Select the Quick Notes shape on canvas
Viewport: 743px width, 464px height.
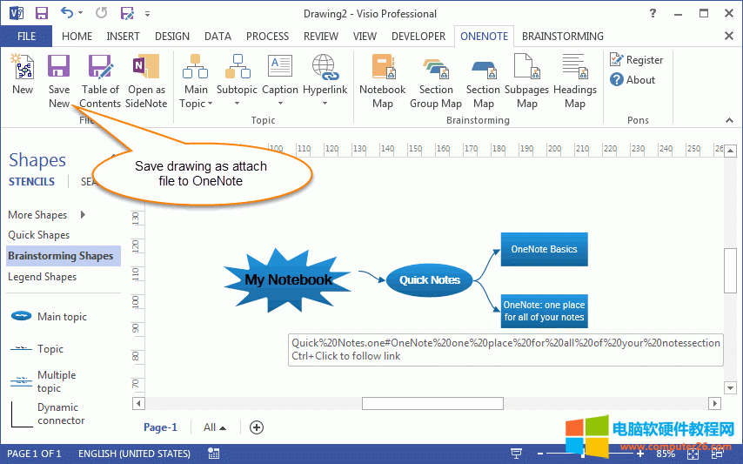point(429,280)
